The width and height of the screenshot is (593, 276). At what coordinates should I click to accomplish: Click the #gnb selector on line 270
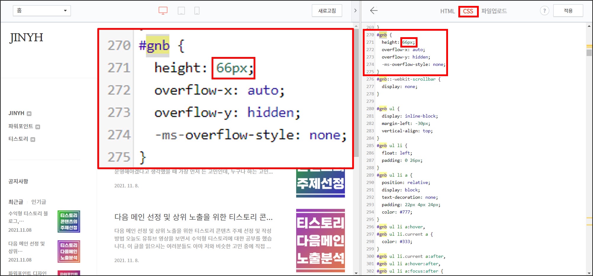[382, 35]
